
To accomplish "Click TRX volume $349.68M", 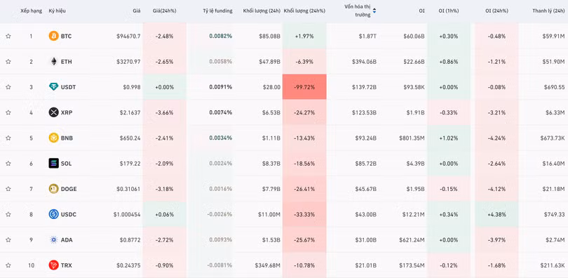I will 268,265.
